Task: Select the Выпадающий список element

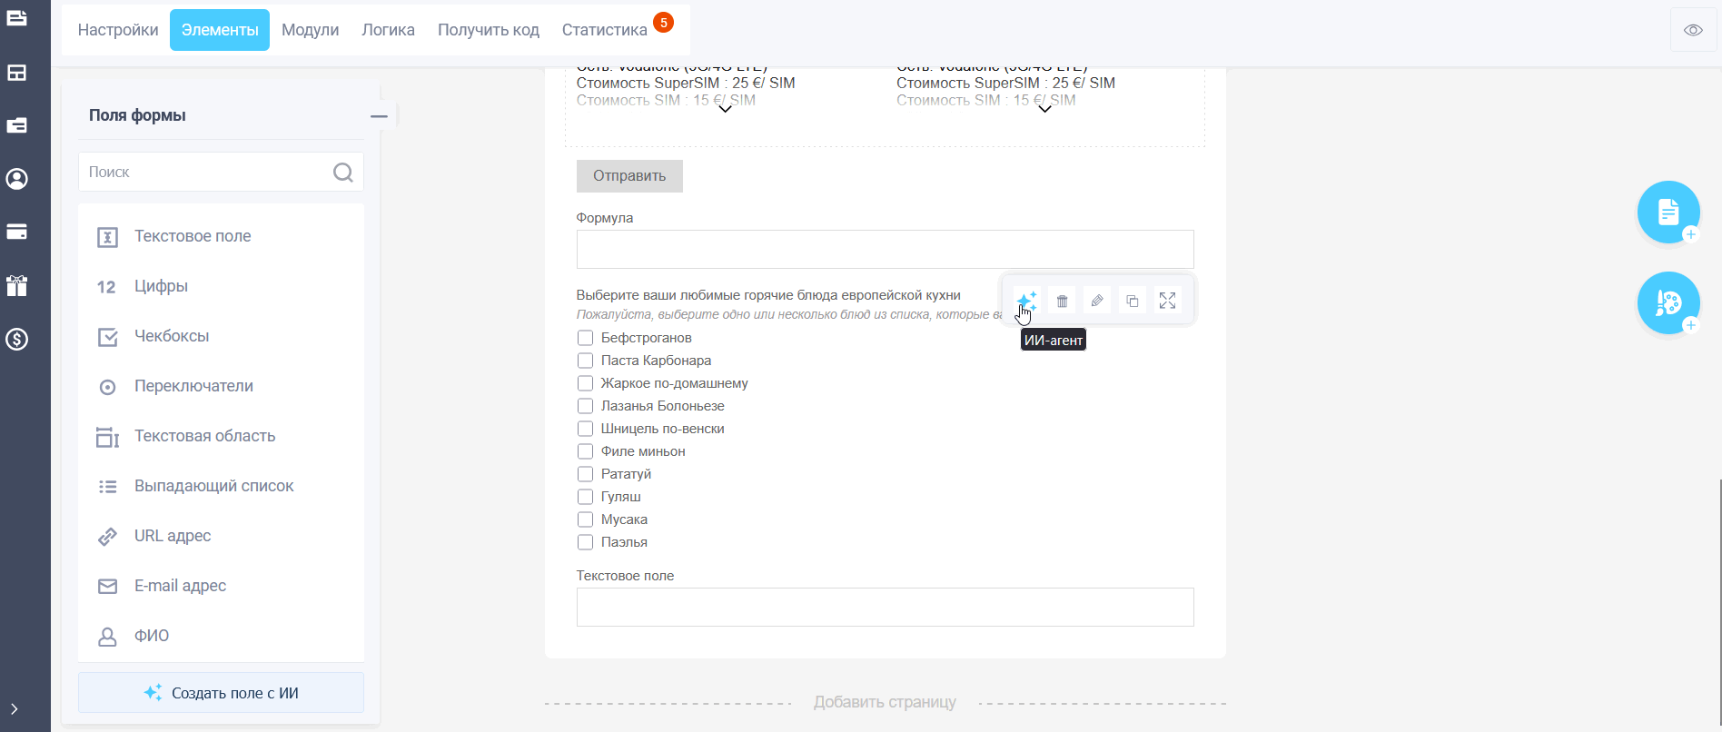Action: tap(221, 486)
